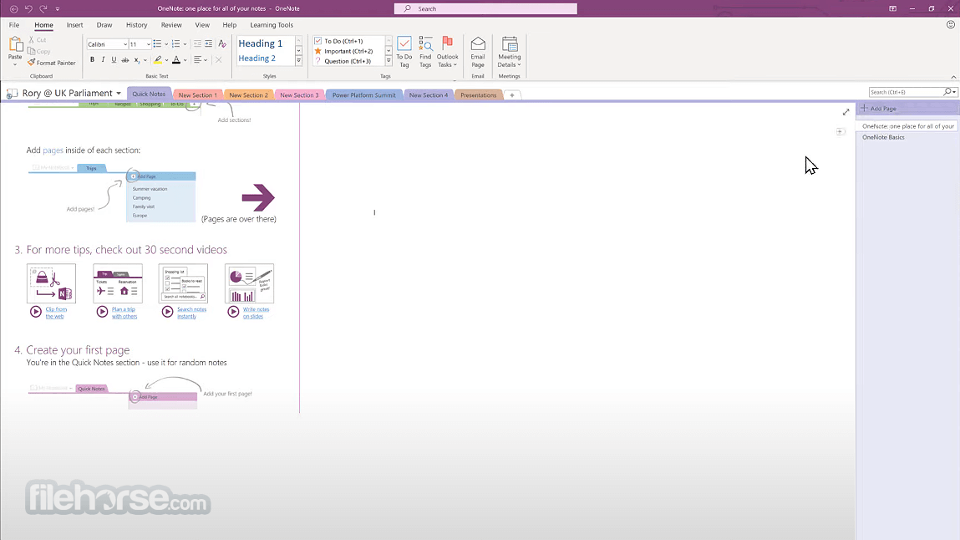Click the Back arrow in title bar

(13, 8)
